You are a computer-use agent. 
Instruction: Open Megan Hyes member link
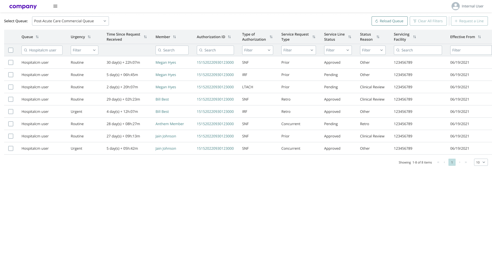point(166,62)
